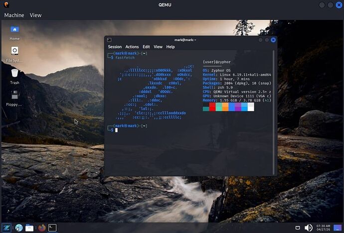Open the terminal Session menu

tap(115, 47)
